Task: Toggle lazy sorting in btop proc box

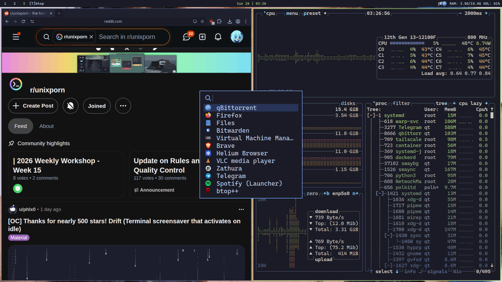Action: 476,103
